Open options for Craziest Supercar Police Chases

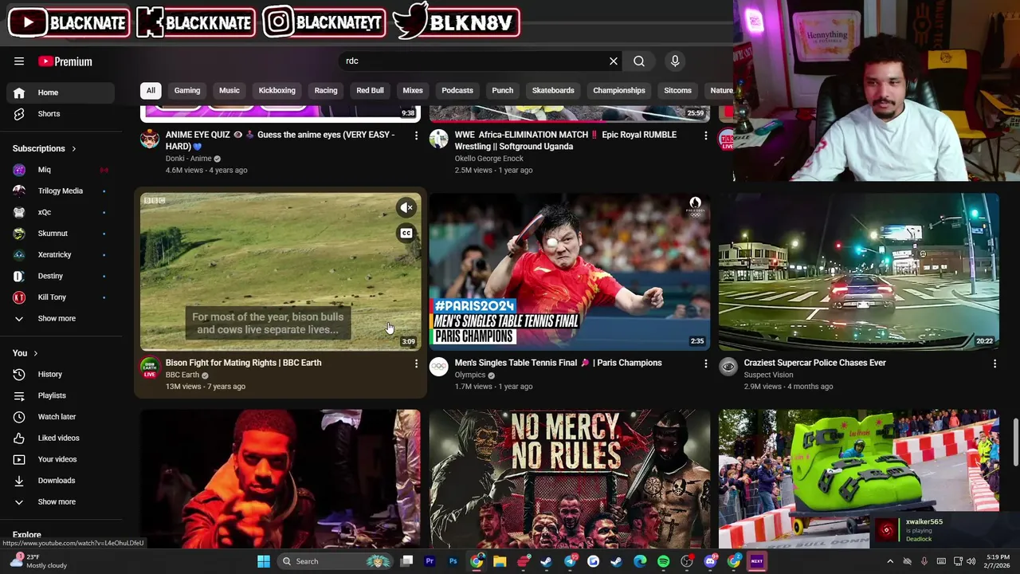994,364
